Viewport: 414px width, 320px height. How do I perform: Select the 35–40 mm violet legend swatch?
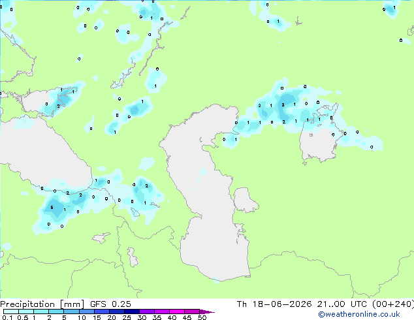162,312
